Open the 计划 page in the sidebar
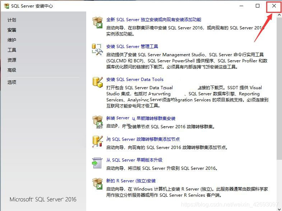Image resolution: width=282 pixels, height=211 pixels. (12, 20)
